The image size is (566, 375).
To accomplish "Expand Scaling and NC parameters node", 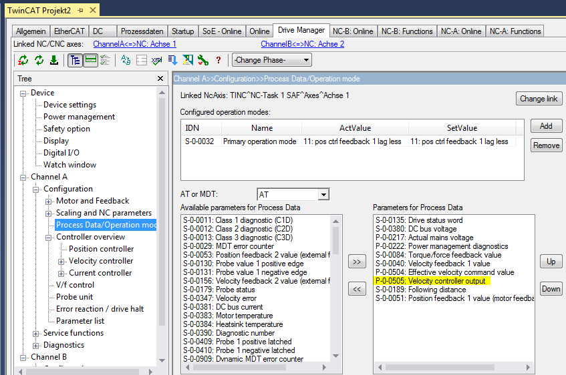I will (48, 214).
